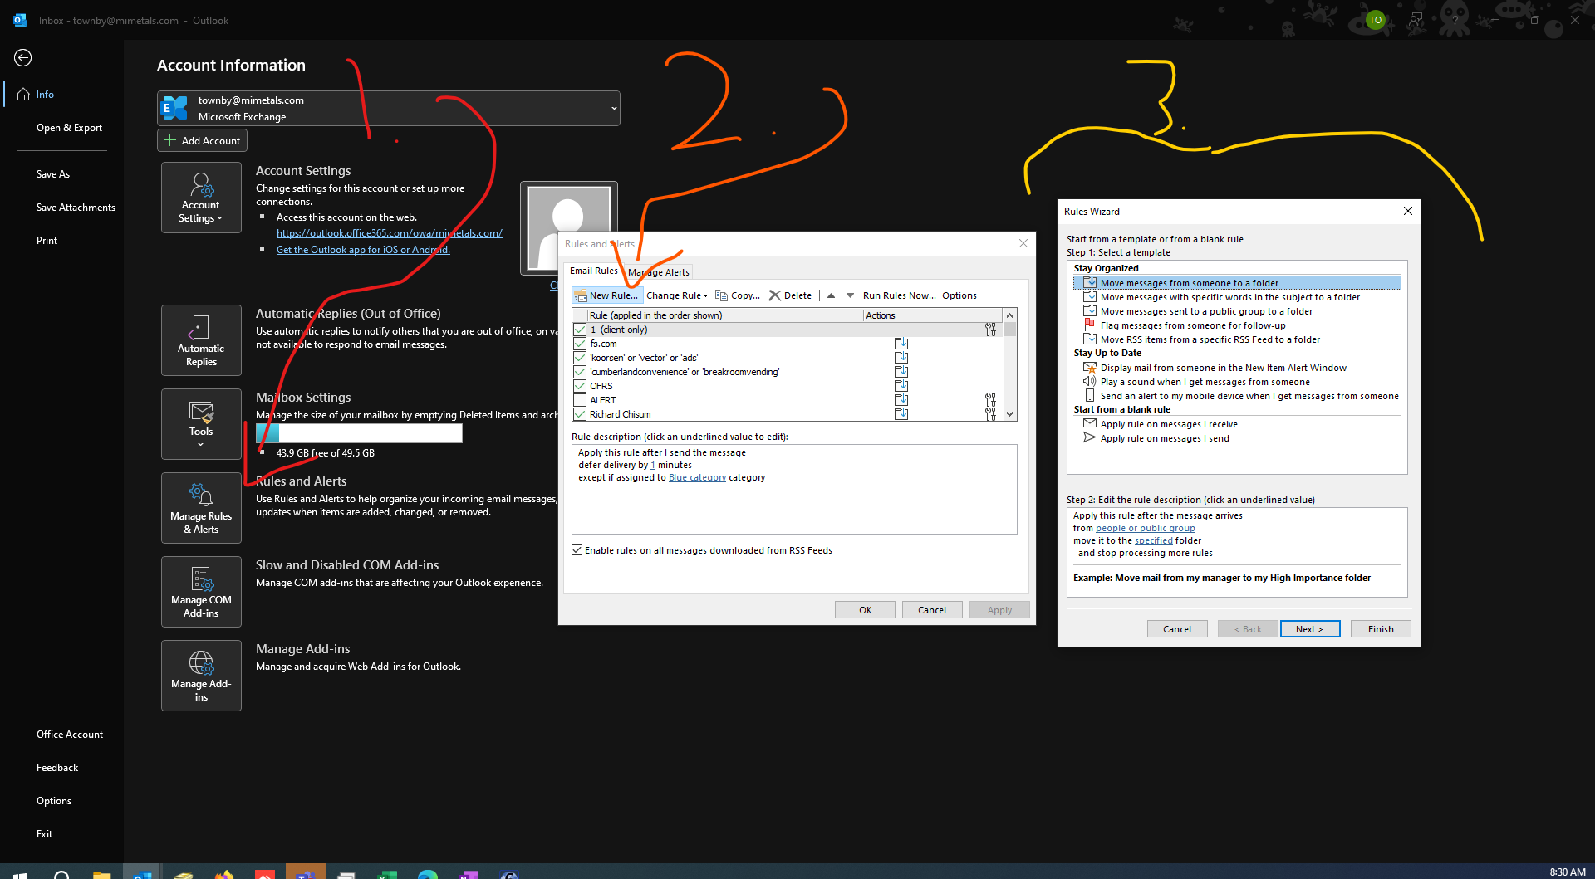Click Copy rule toolbar button
Image resolution: width=1595 pixels, height=879 pixels.
point(738,295)
